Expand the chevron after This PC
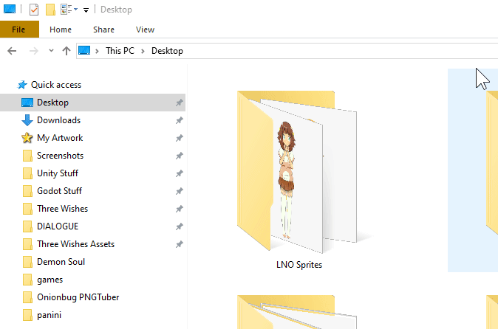Screen dimensions: 498x329 point(143,51)
